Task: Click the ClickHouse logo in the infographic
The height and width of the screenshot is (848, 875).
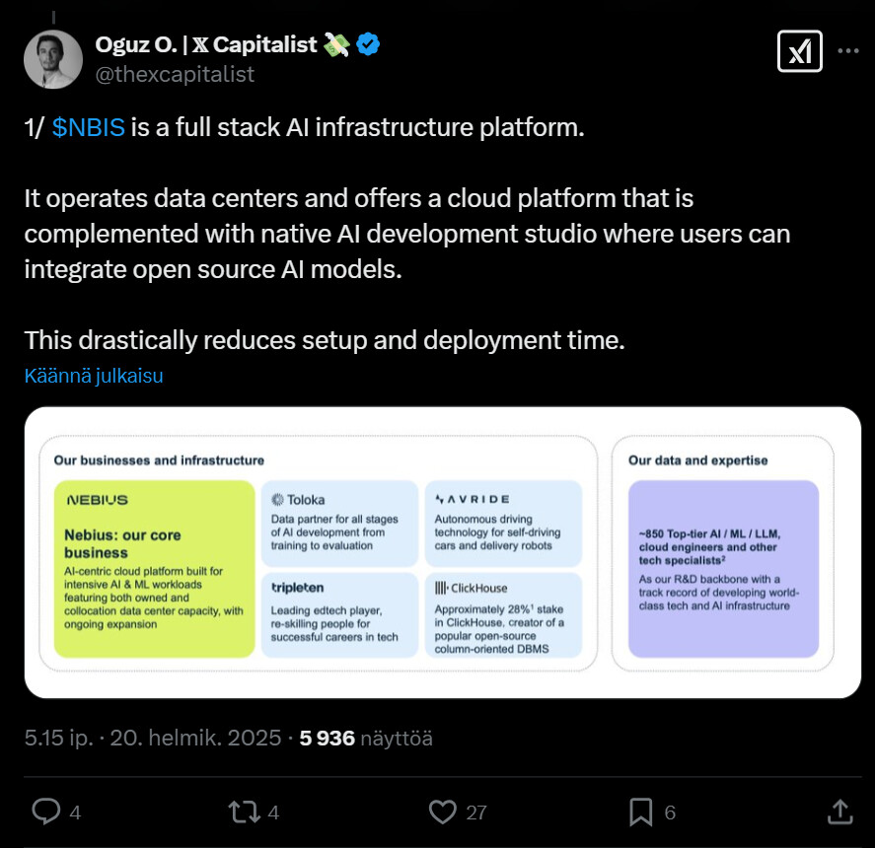Action: pos(472,588)
